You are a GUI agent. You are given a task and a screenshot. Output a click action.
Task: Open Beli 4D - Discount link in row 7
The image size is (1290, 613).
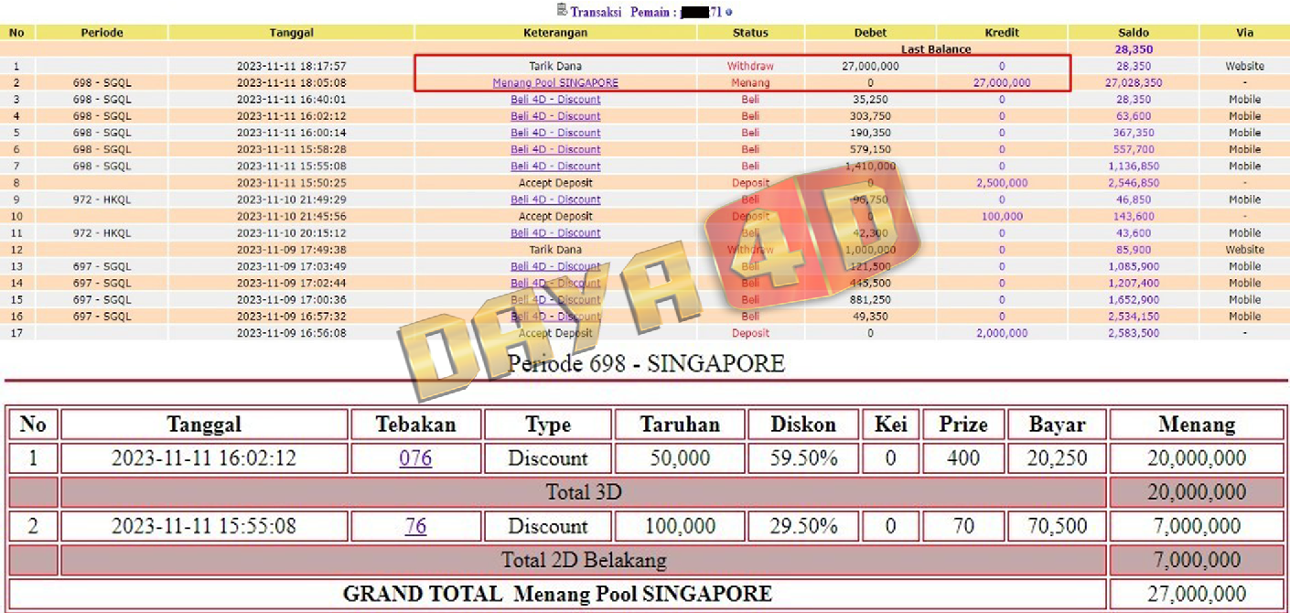555,167
